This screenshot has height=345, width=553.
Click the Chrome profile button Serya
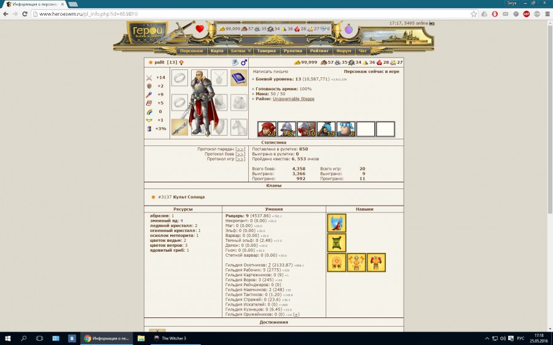click(x=512, y=3)
